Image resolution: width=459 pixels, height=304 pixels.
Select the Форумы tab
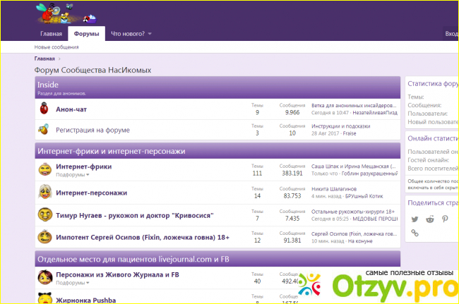click(86, 34)
